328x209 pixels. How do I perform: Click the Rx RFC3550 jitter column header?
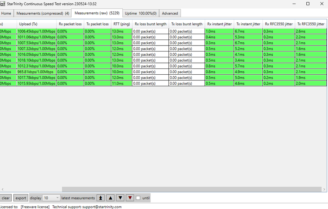pos(279,24)
